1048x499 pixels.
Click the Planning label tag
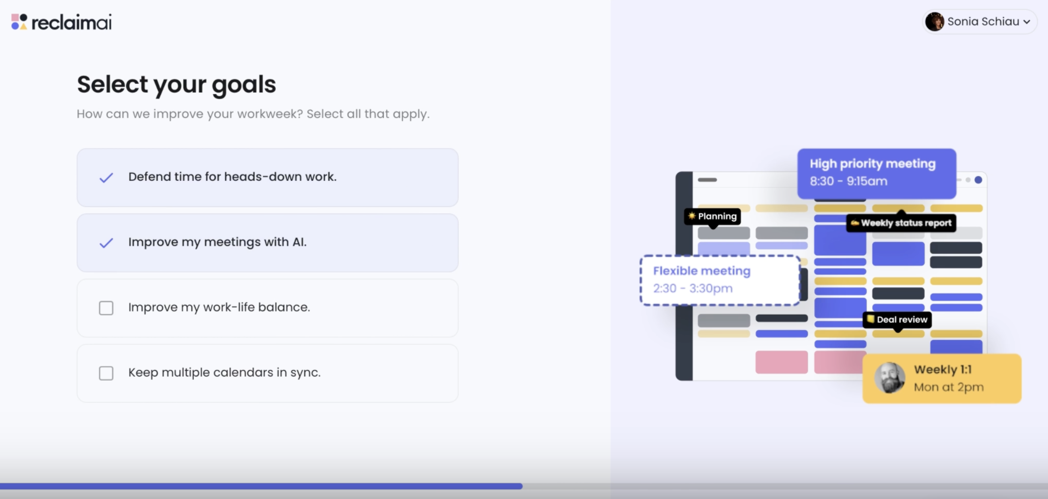click(712, 216)
